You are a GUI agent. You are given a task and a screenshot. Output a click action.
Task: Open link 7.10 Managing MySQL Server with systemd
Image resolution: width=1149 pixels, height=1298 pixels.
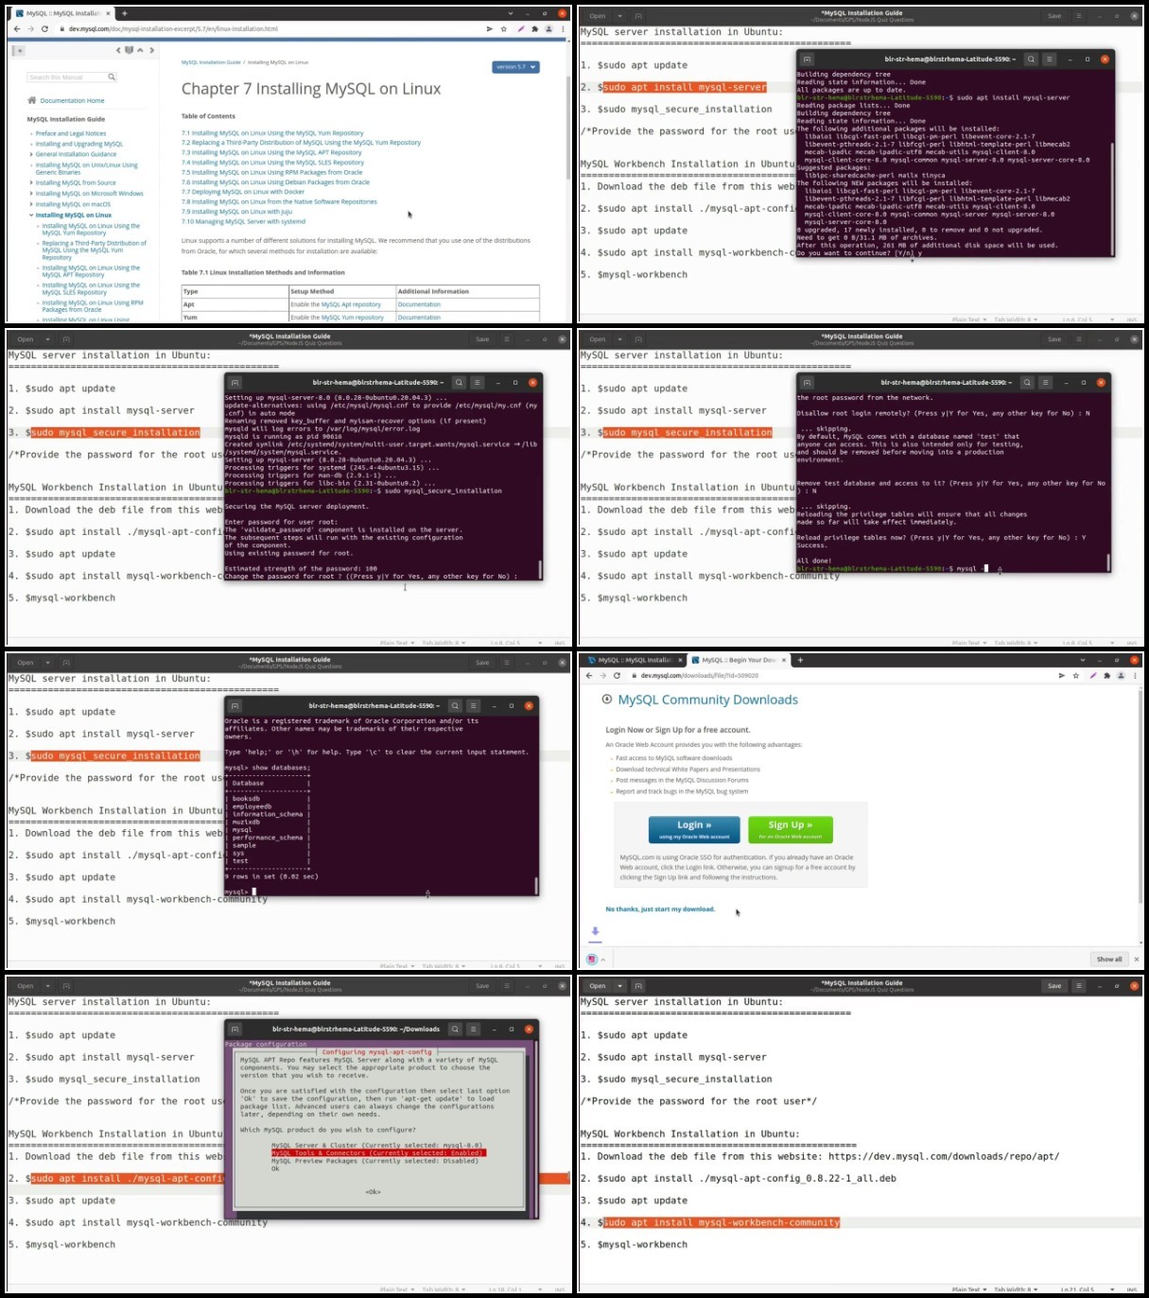[243, 221]
